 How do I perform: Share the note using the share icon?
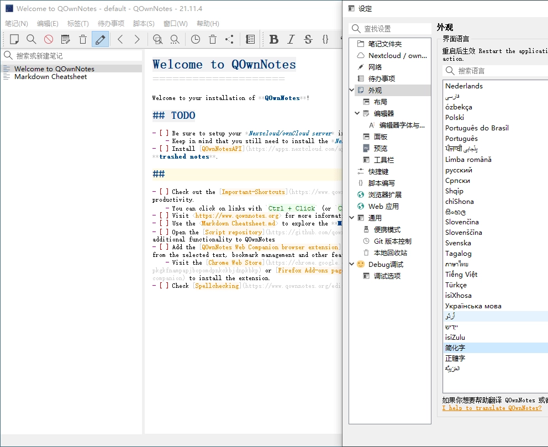[x=229, y=39]
